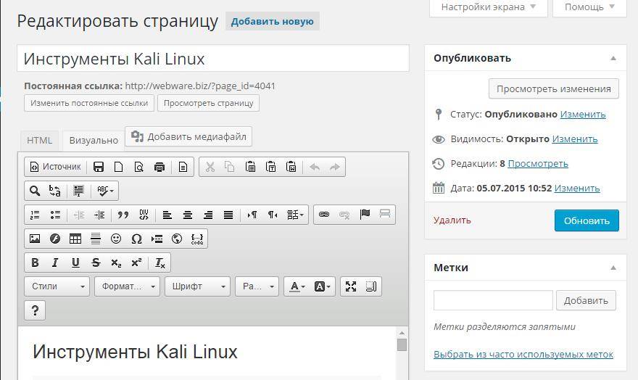Click the Decrease Indent icon

tap(79, 215)
